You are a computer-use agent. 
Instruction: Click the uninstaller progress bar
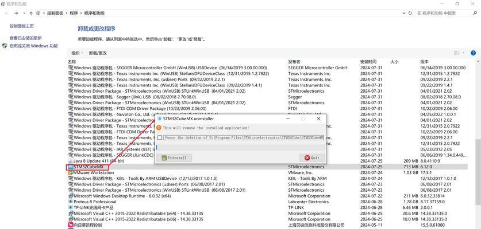[240, 147]
